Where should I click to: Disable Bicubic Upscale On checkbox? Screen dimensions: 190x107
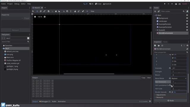pos(172,92)
